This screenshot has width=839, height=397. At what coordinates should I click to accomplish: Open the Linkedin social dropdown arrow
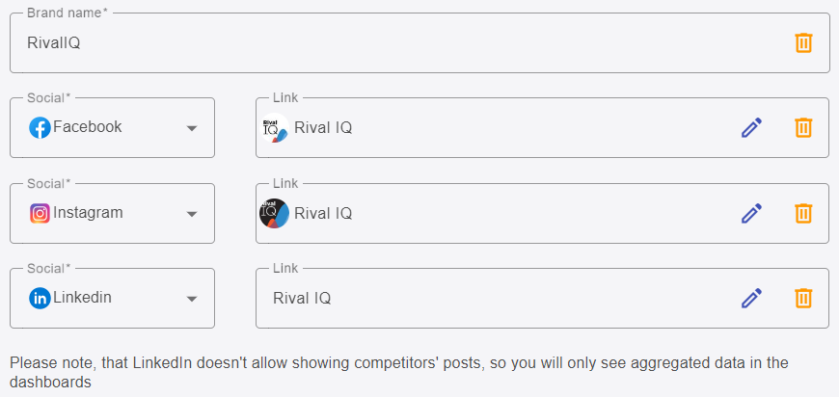click(x=192, y=299)
